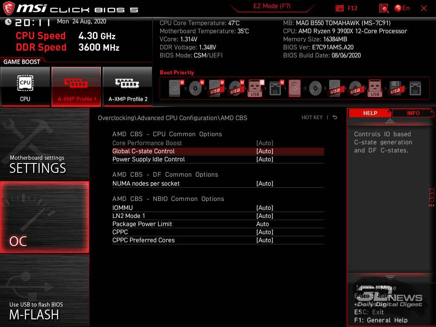Click the back arrow next to HOT KEY
436x327 pixels.
tap(335, 118)
